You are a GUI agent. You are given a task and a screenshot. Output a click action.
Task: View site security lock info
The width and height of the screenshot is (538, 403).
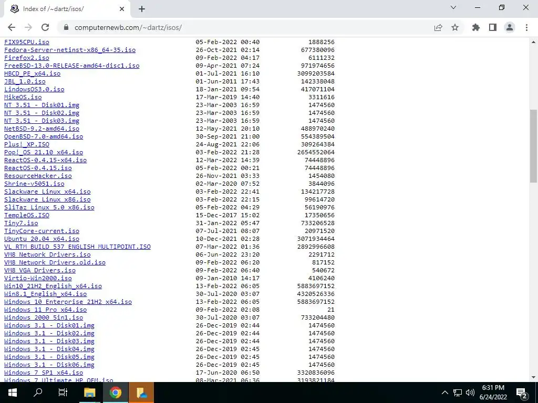click(x=66, y=27)
